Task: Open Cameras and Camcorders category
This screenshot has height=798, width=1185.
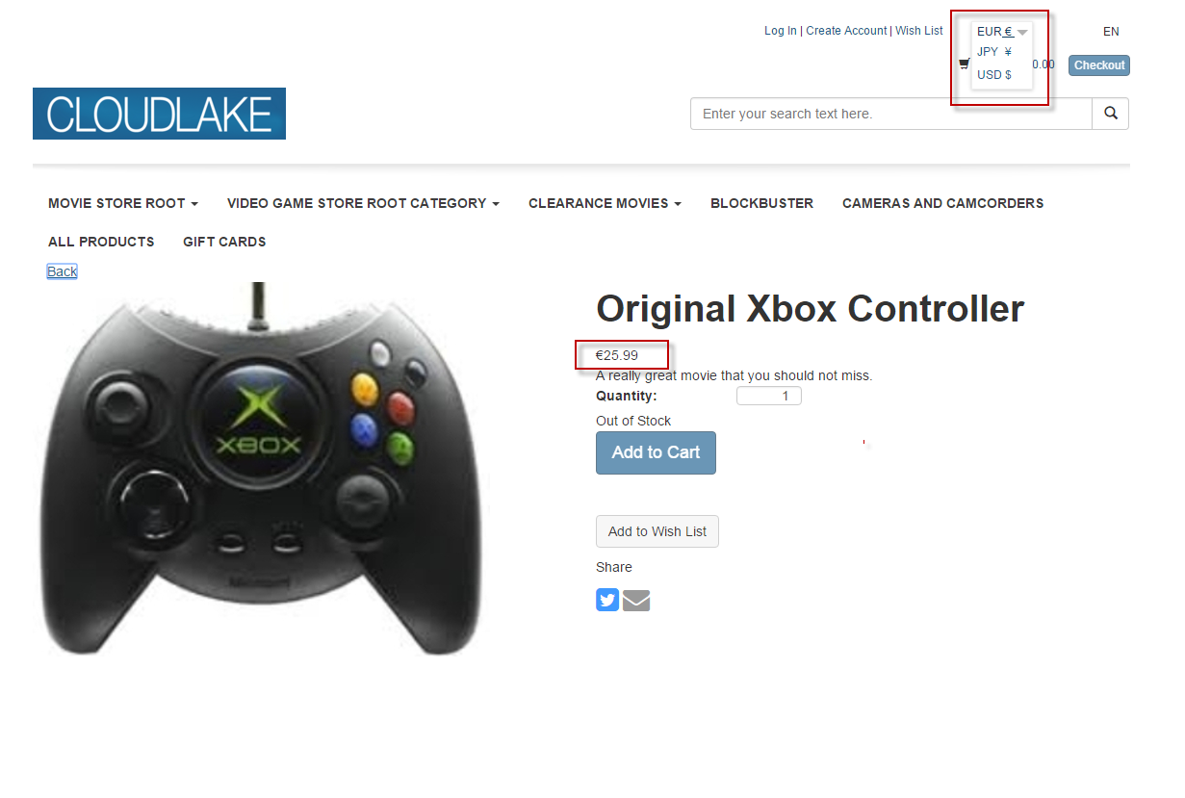Action: point(942,203)
